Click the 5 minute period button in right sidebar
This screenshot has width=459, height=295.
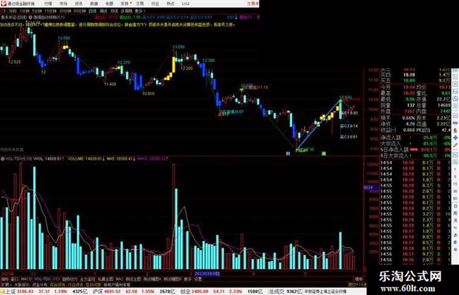[455, 177]
